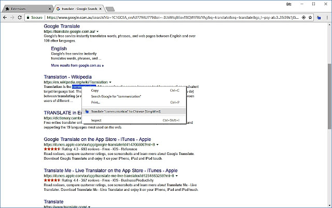Click the Chrome profile name button in title bar

click(x=289, y=4)
